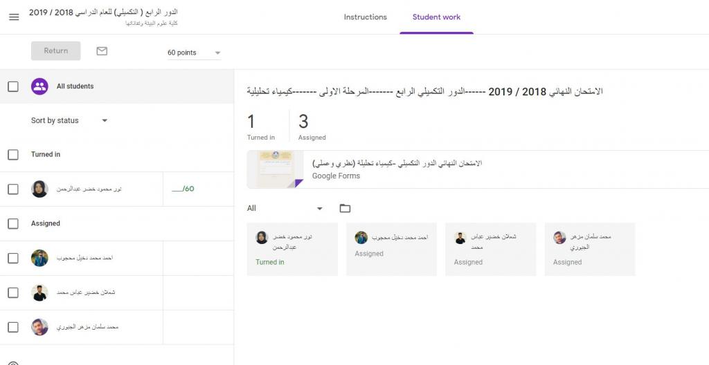709x365 pixels.
Task: Click avatar of first assigned student in list
Action: [39, 258]
